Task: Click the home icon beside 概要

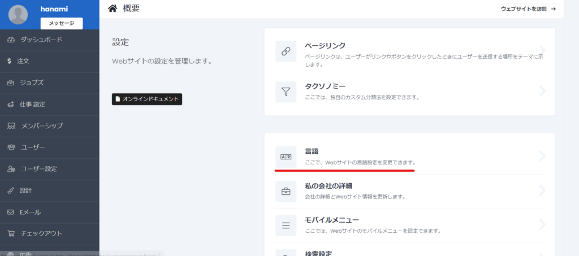Action: (x=113, y=8)
